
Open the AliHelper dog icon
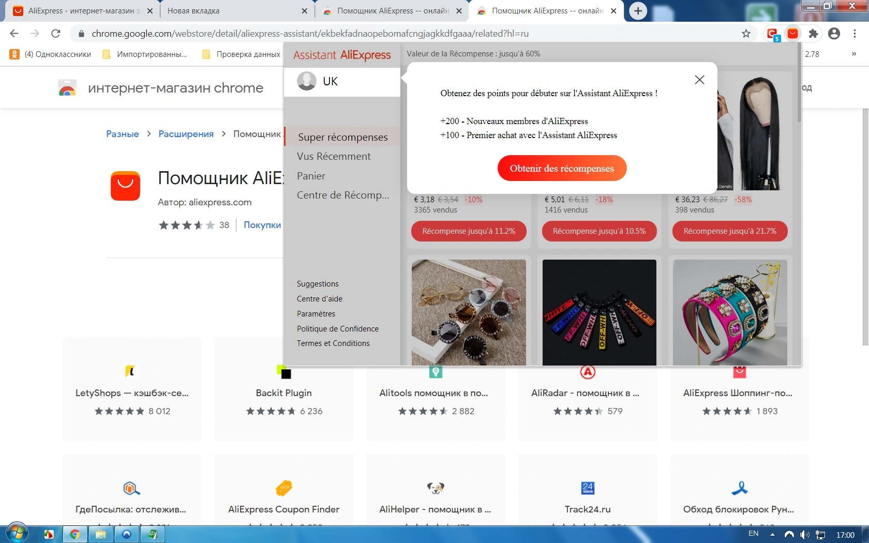(x=436, y=488)
